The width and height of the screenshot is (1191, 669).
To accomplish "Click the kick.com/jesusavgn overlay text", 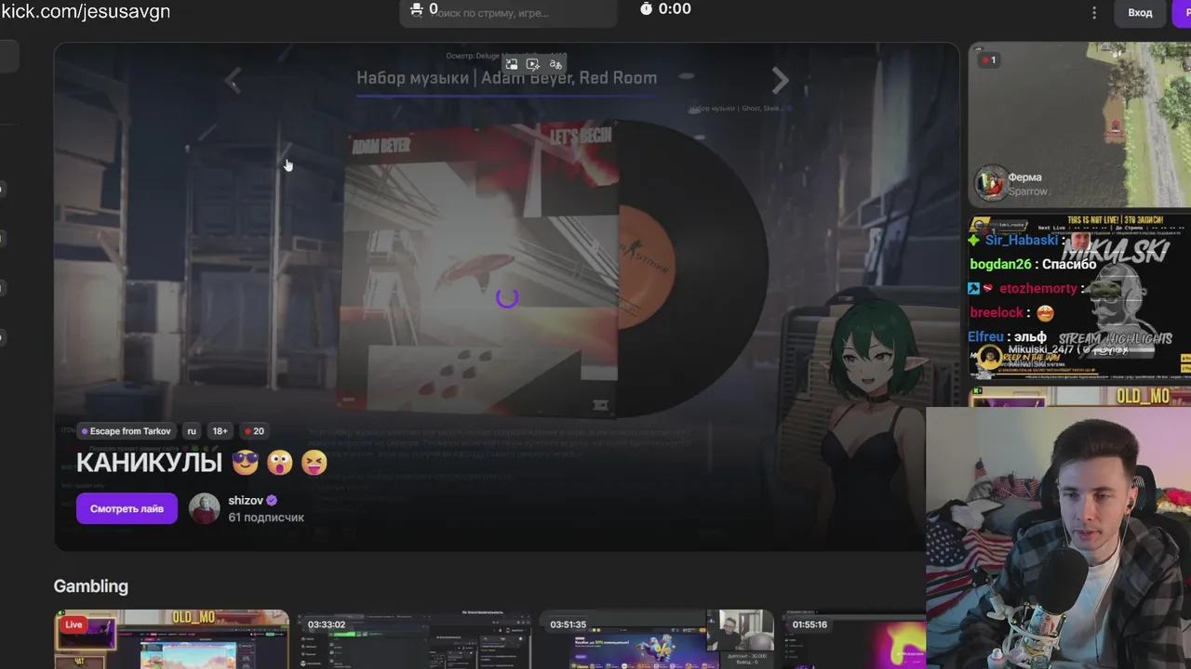I will [x=86, y=11].
